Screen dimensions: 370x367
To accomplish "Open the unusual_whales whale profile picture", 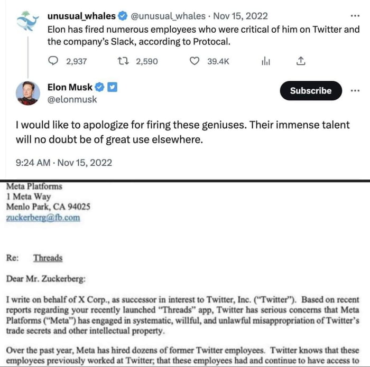I will point(27,21).
